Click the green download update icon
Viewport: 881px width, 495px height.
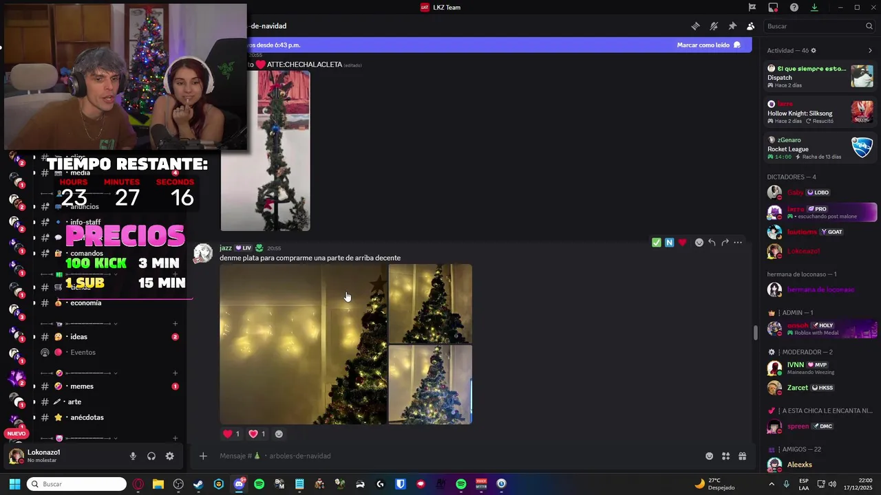coord(814,8)
